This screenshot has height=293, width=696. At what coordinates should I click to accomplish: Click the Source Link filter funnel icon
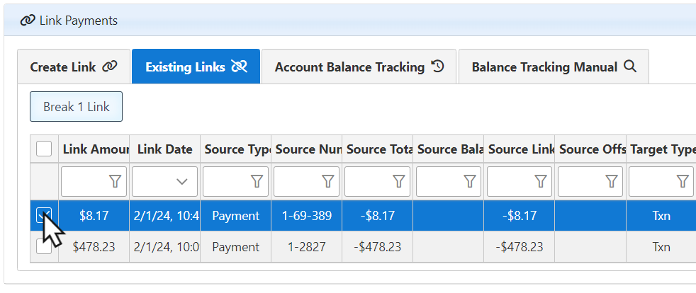[540, 182]
